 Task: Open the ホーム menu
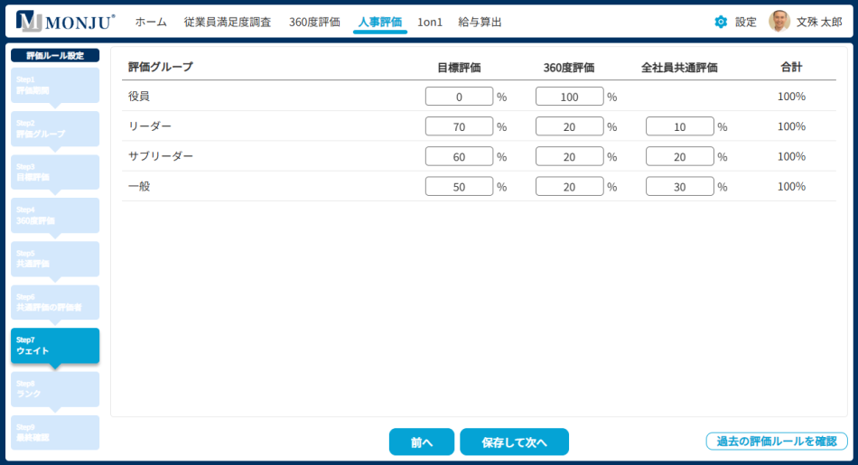[151, 22]
